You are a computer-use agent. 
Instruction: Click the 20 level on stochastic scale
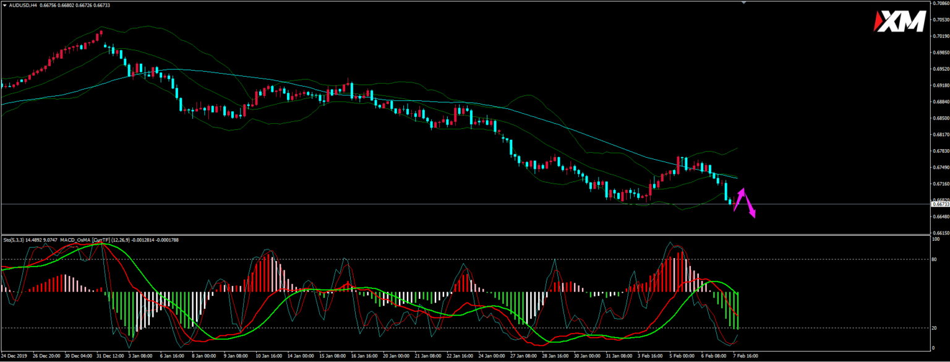[x=935, y=328]
